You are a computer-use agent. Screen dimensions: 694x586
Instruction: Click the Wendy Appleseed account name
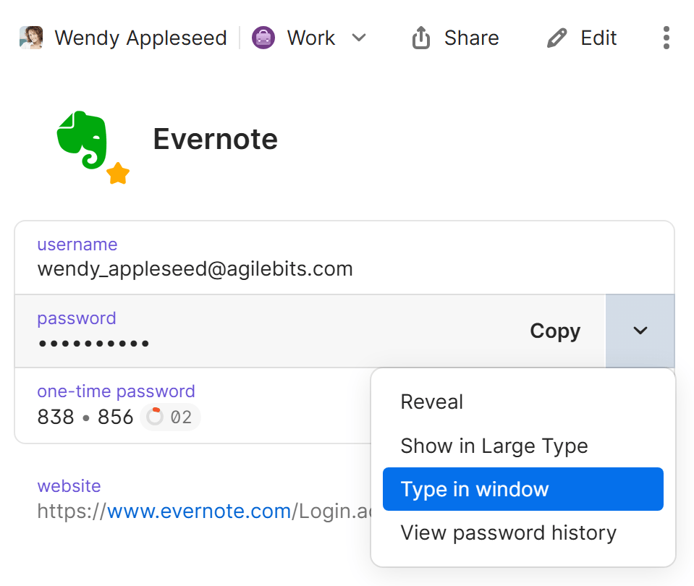140,38
